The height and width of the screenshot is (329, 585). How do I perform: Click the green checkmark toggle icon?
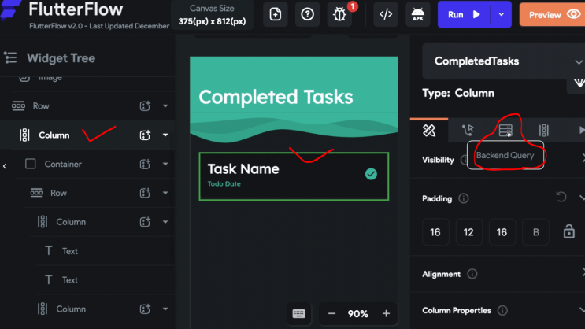[x=371, y=174]
